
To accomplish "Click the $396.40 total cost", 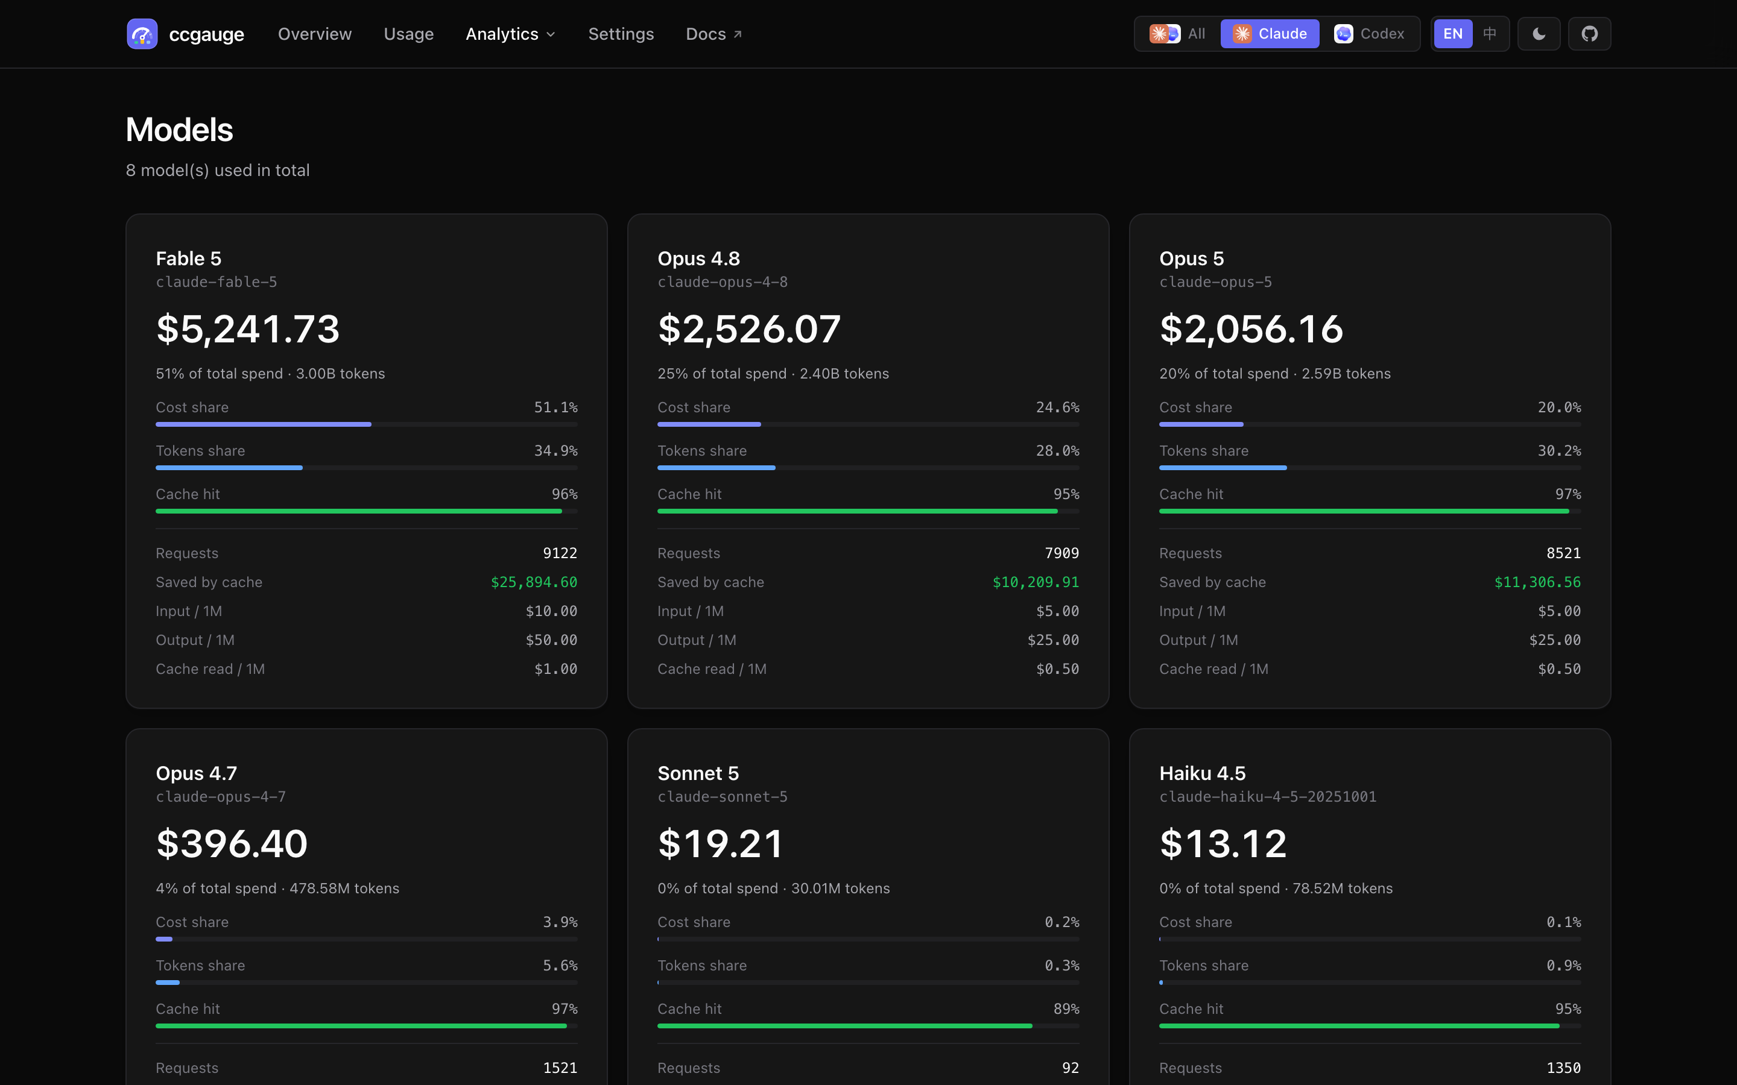I will [232, 843].
